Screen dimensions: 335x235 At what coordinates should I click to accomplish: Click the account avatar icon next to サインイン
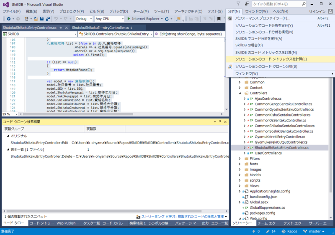click(330, 11)
